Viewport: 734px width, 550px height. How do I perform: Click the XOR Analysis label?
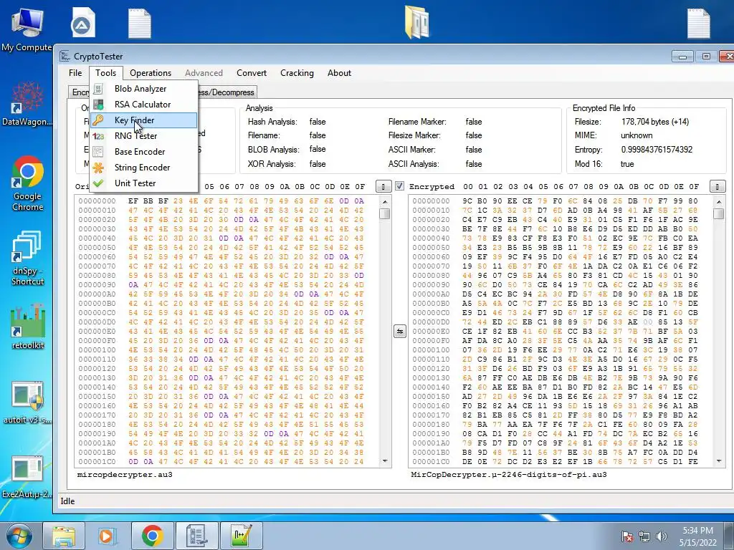[272, 164]
